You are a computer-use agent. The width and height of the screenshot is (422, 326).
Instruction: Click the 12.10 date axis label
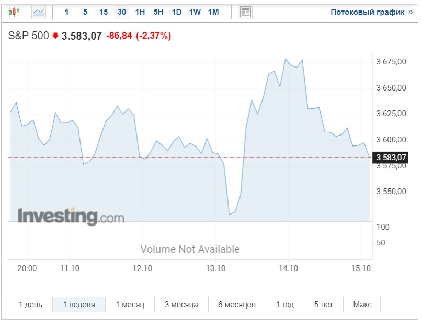142,268
